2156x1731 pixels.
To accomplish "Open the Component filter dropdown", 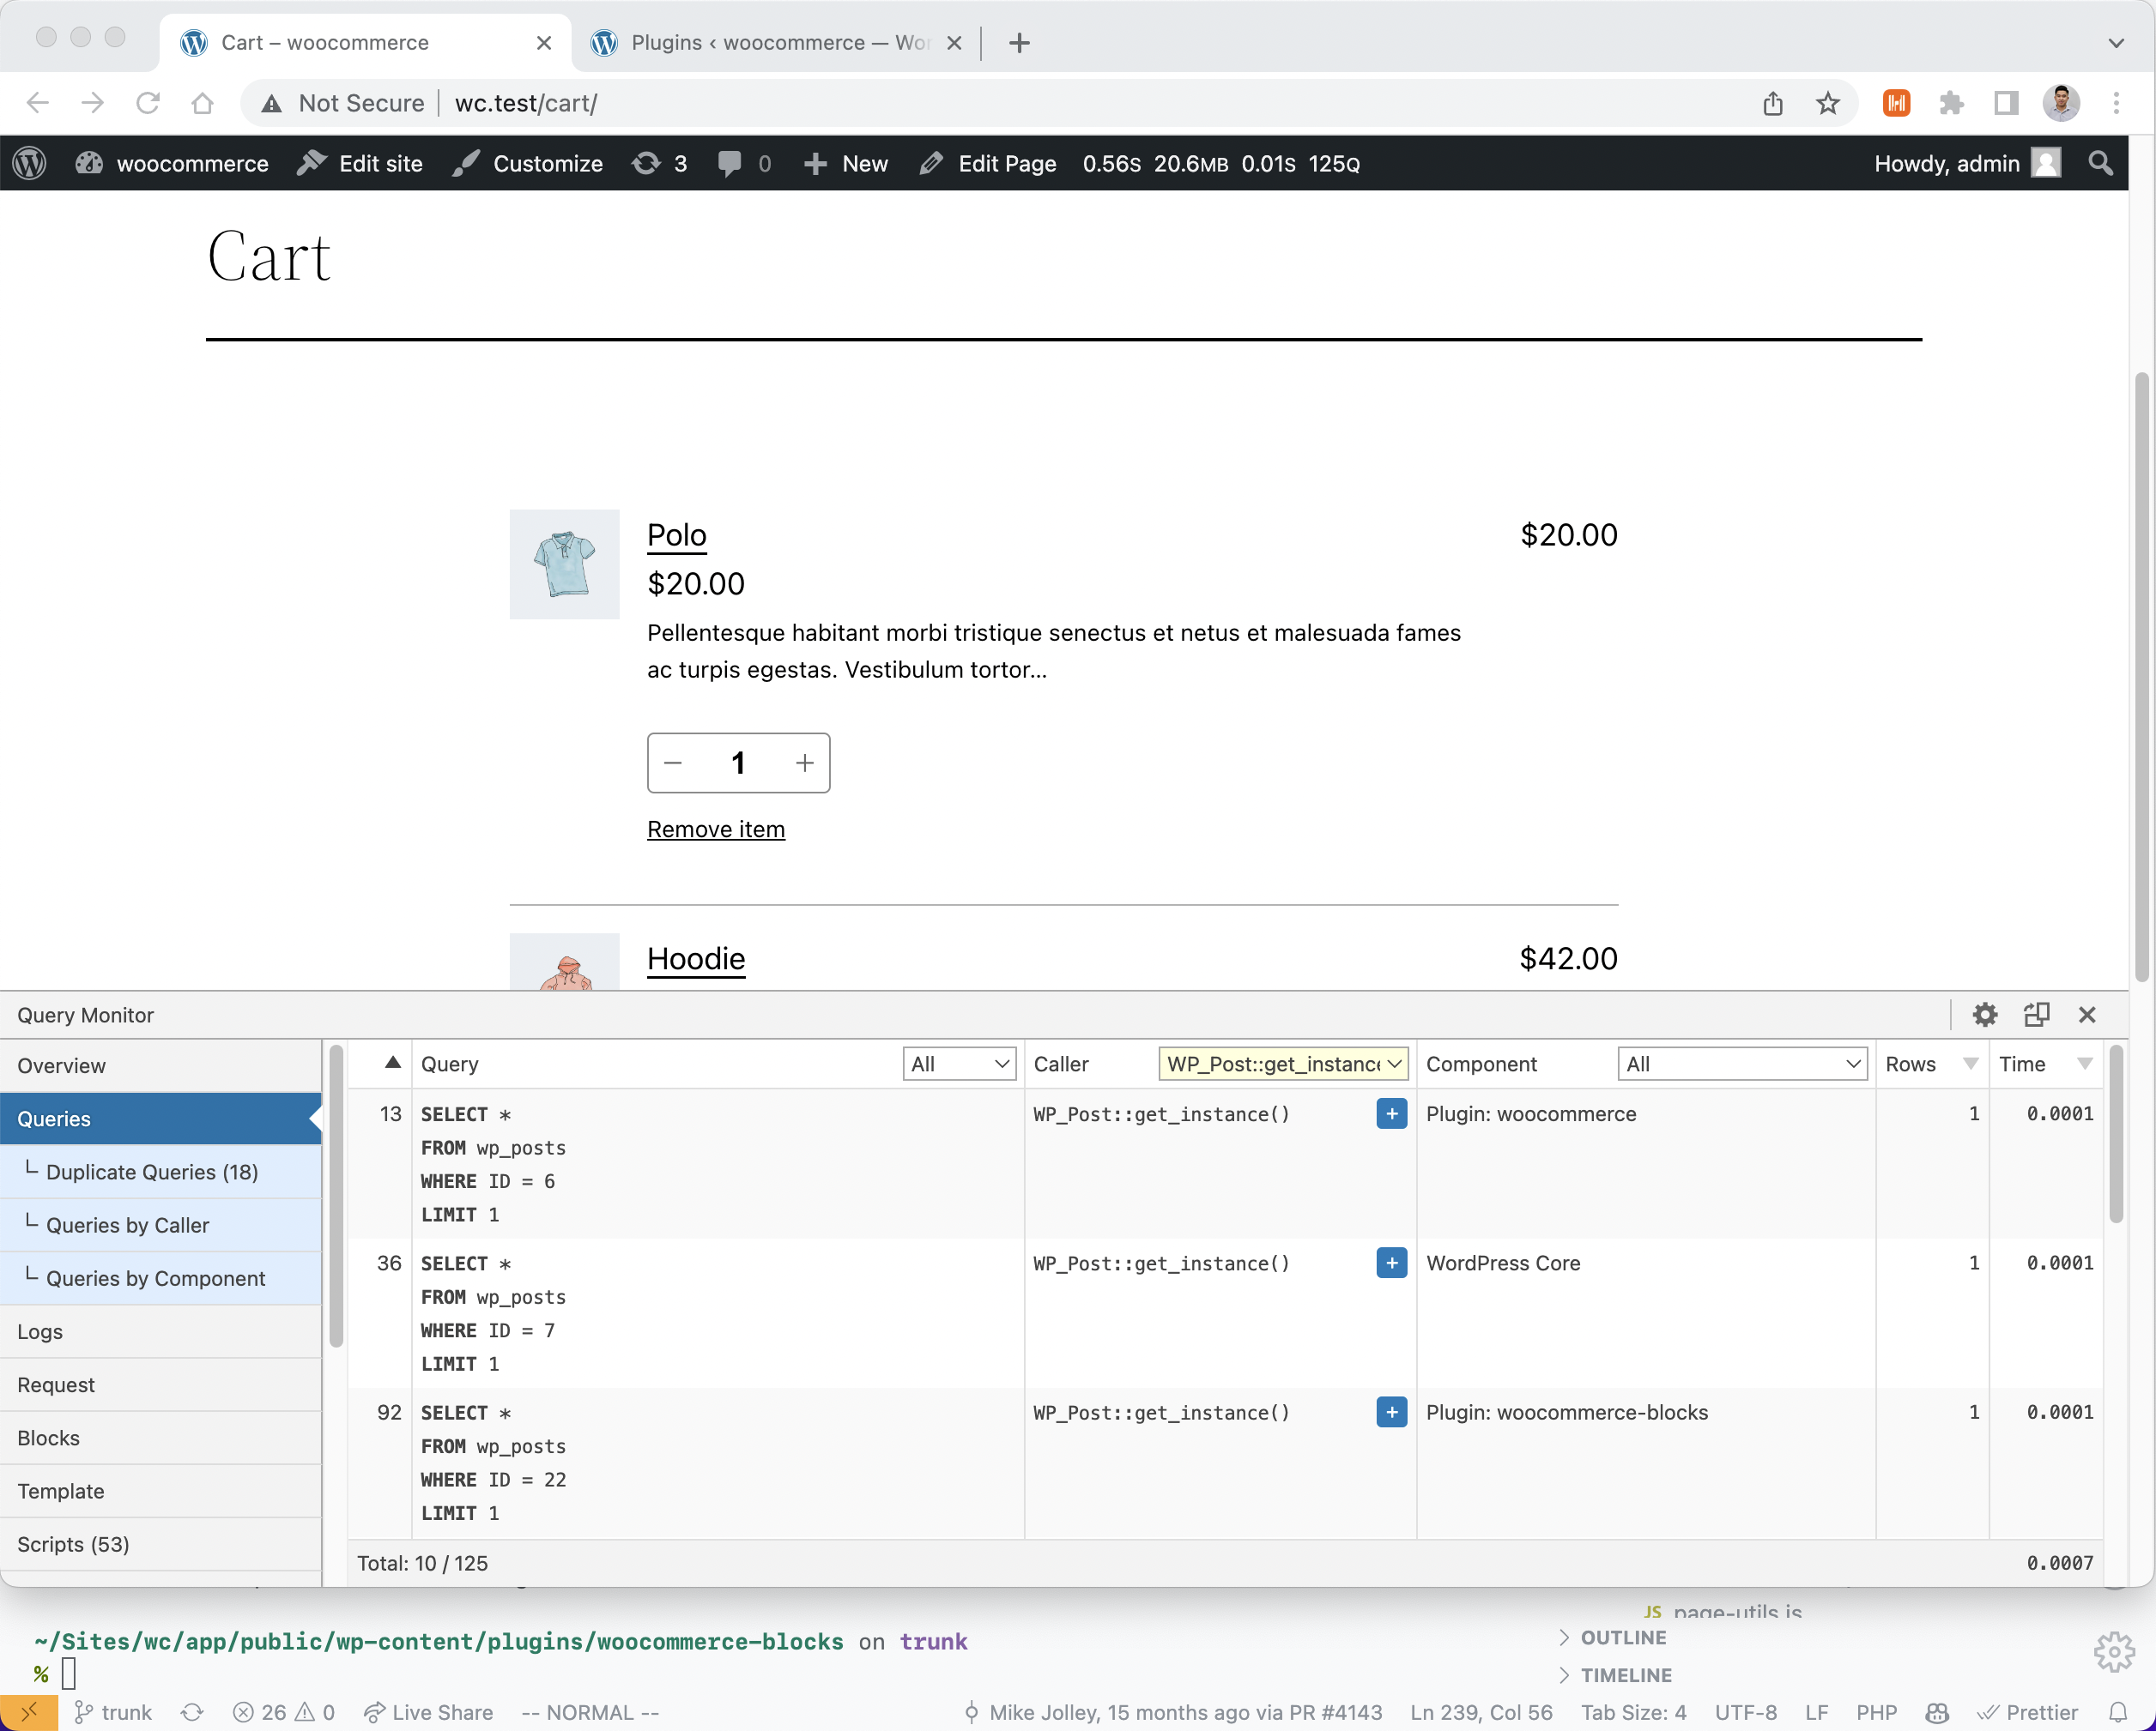I will 1742,1064.
